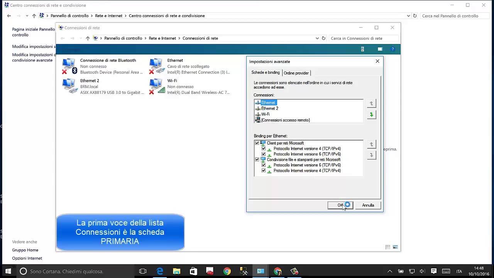Screen dimensions: 494x278
Task: Open File Explorer from the taskbar
Action: pyautogui.click(x=176, y=271)
